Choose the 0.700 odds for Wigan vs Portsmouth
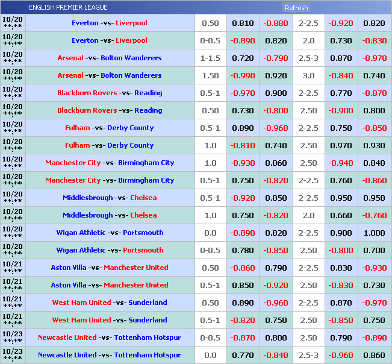Screen dimensions: 392x364 [375, 251]
